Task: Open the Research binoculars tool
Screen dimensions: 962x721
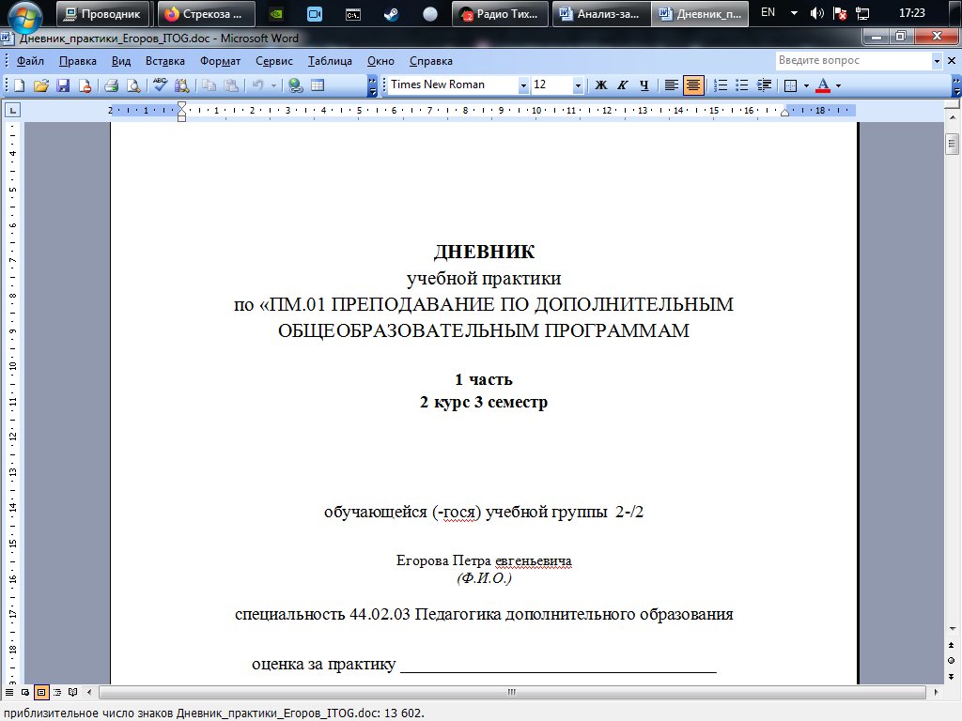Action: 181,85
